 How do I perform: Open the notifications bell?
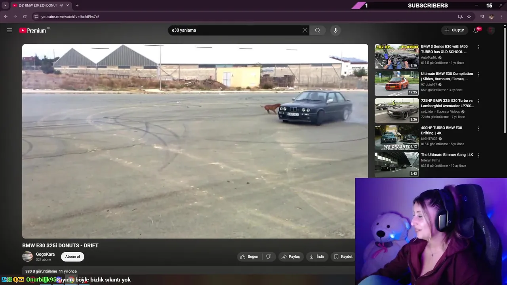[476, 30]
